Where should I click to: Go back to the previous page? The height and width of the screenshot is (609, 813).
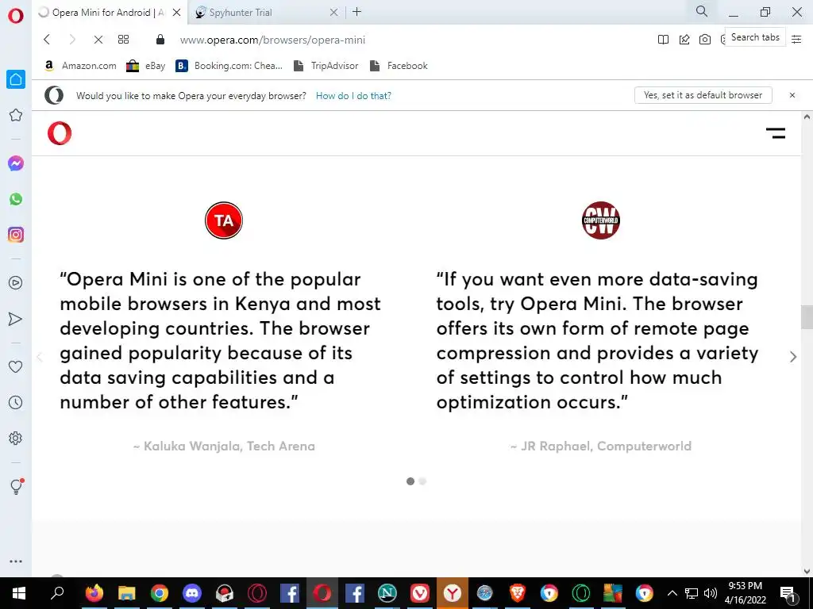coord(47,40)
